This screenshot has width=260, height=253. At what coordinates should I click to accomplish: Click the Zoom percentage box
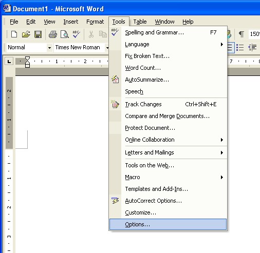point(254,34)
